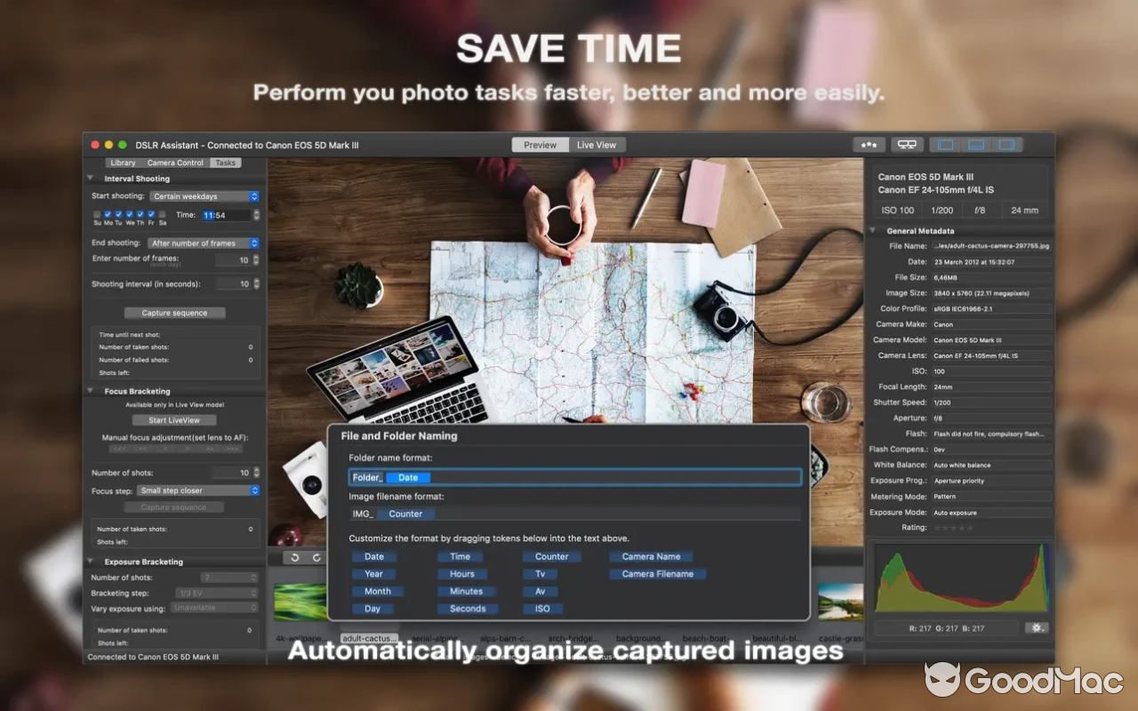Click the dual-monitor display icon
This screenshot has height=711, width=1138.
906,144
